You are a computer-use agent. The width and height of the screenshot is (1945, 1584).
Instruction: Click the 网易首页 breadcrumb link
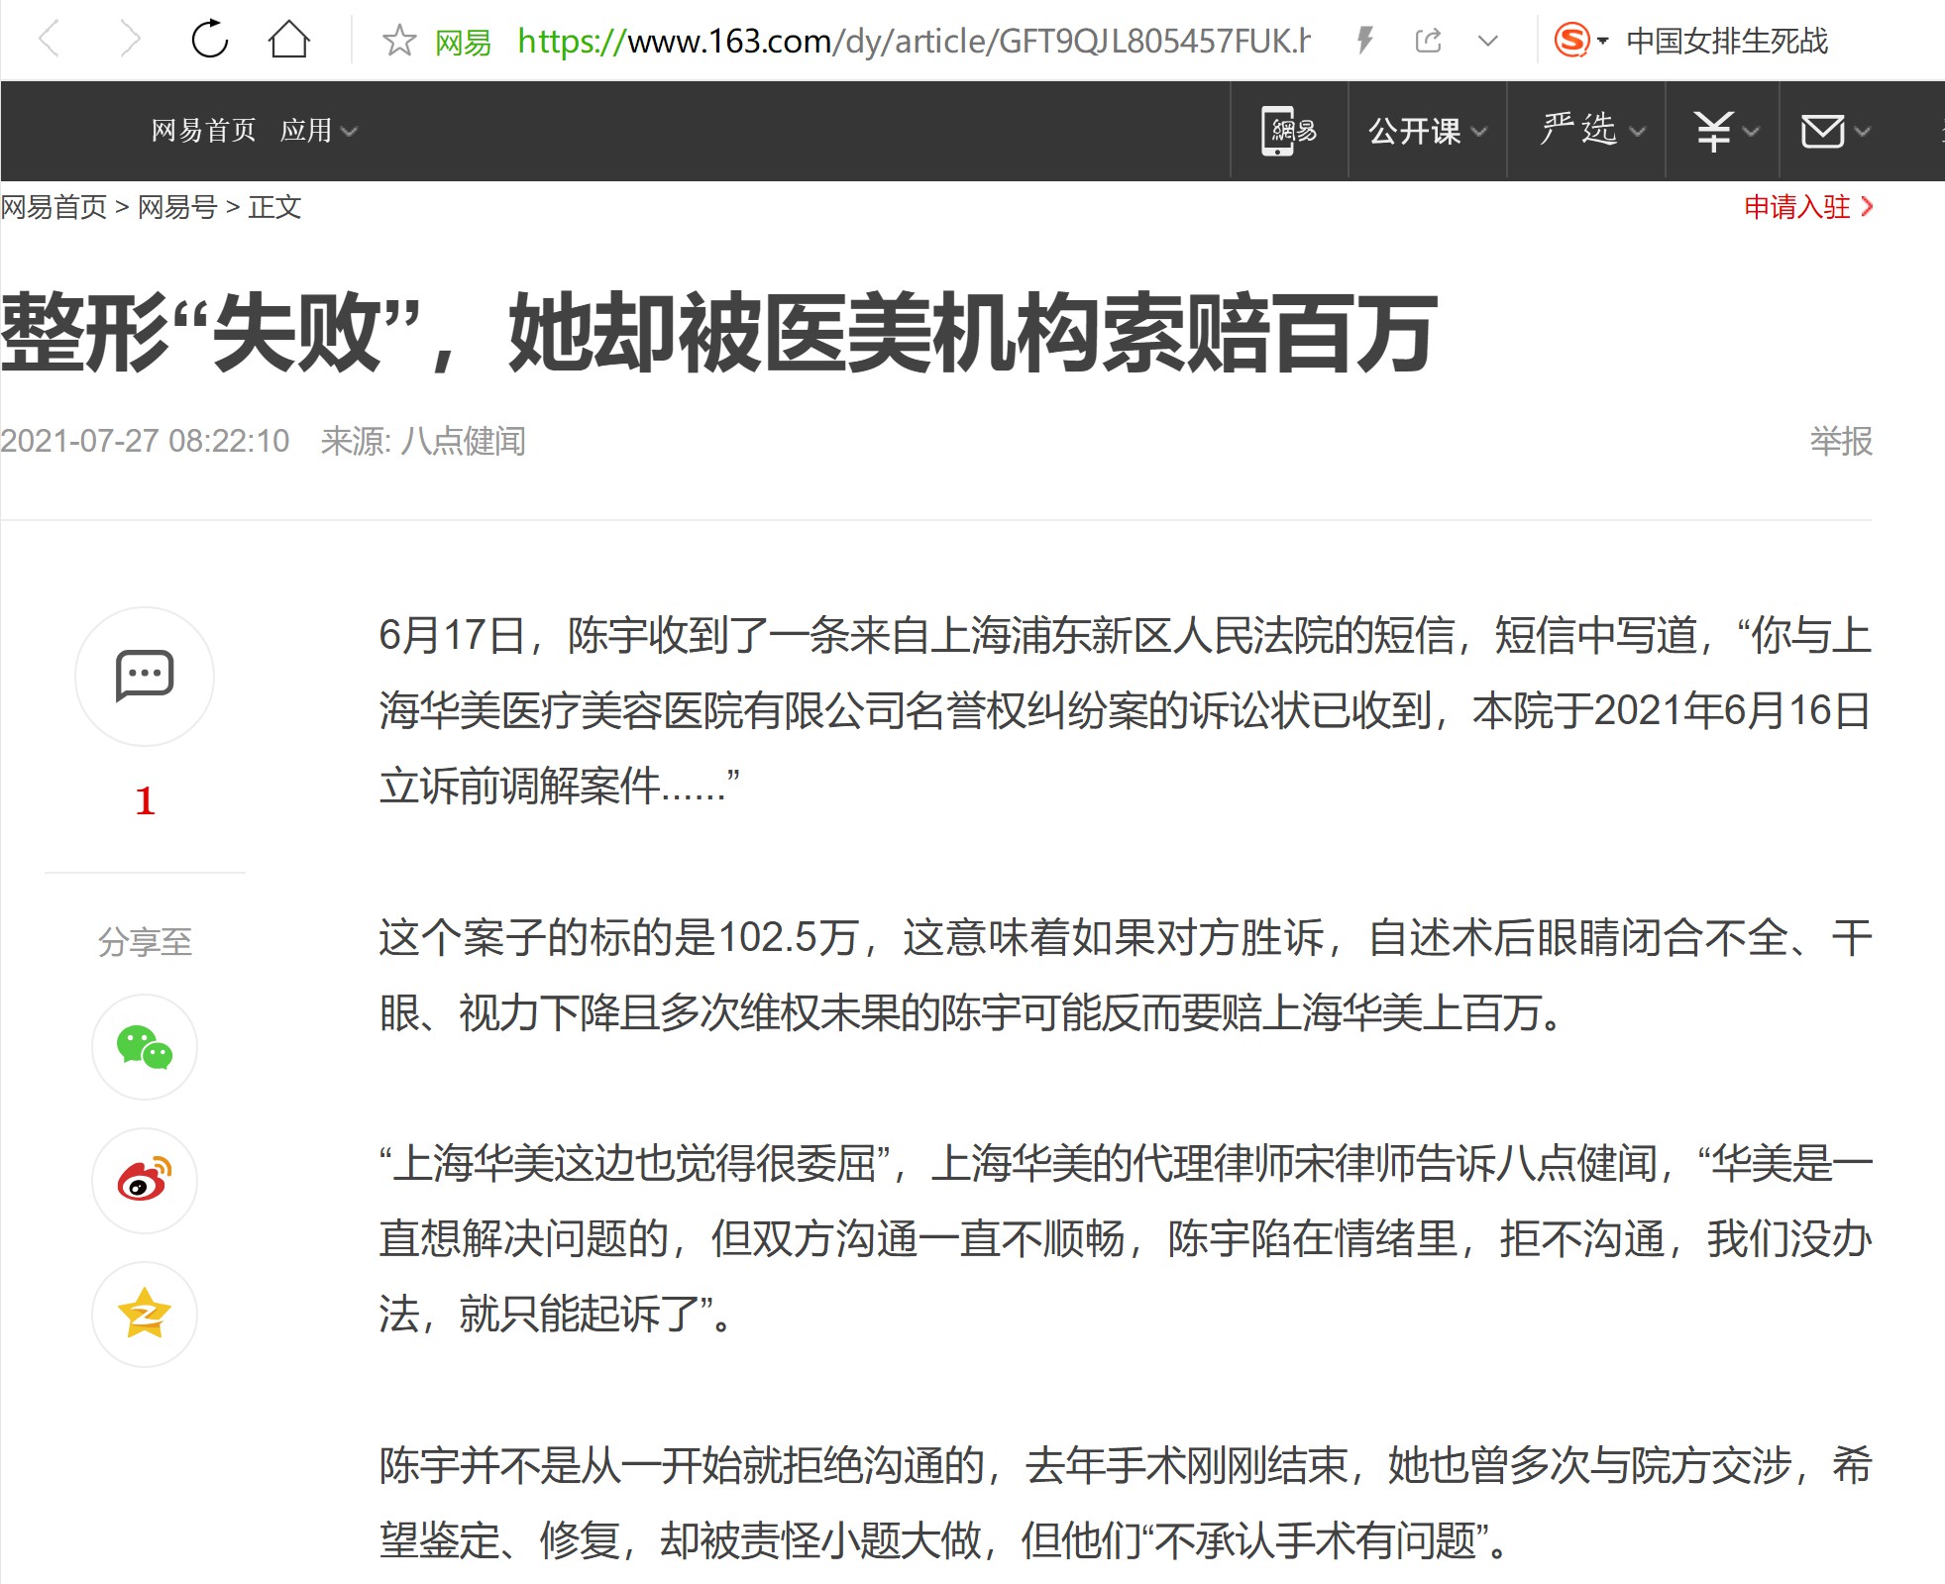pyautogui.click(x=54, y=207)
